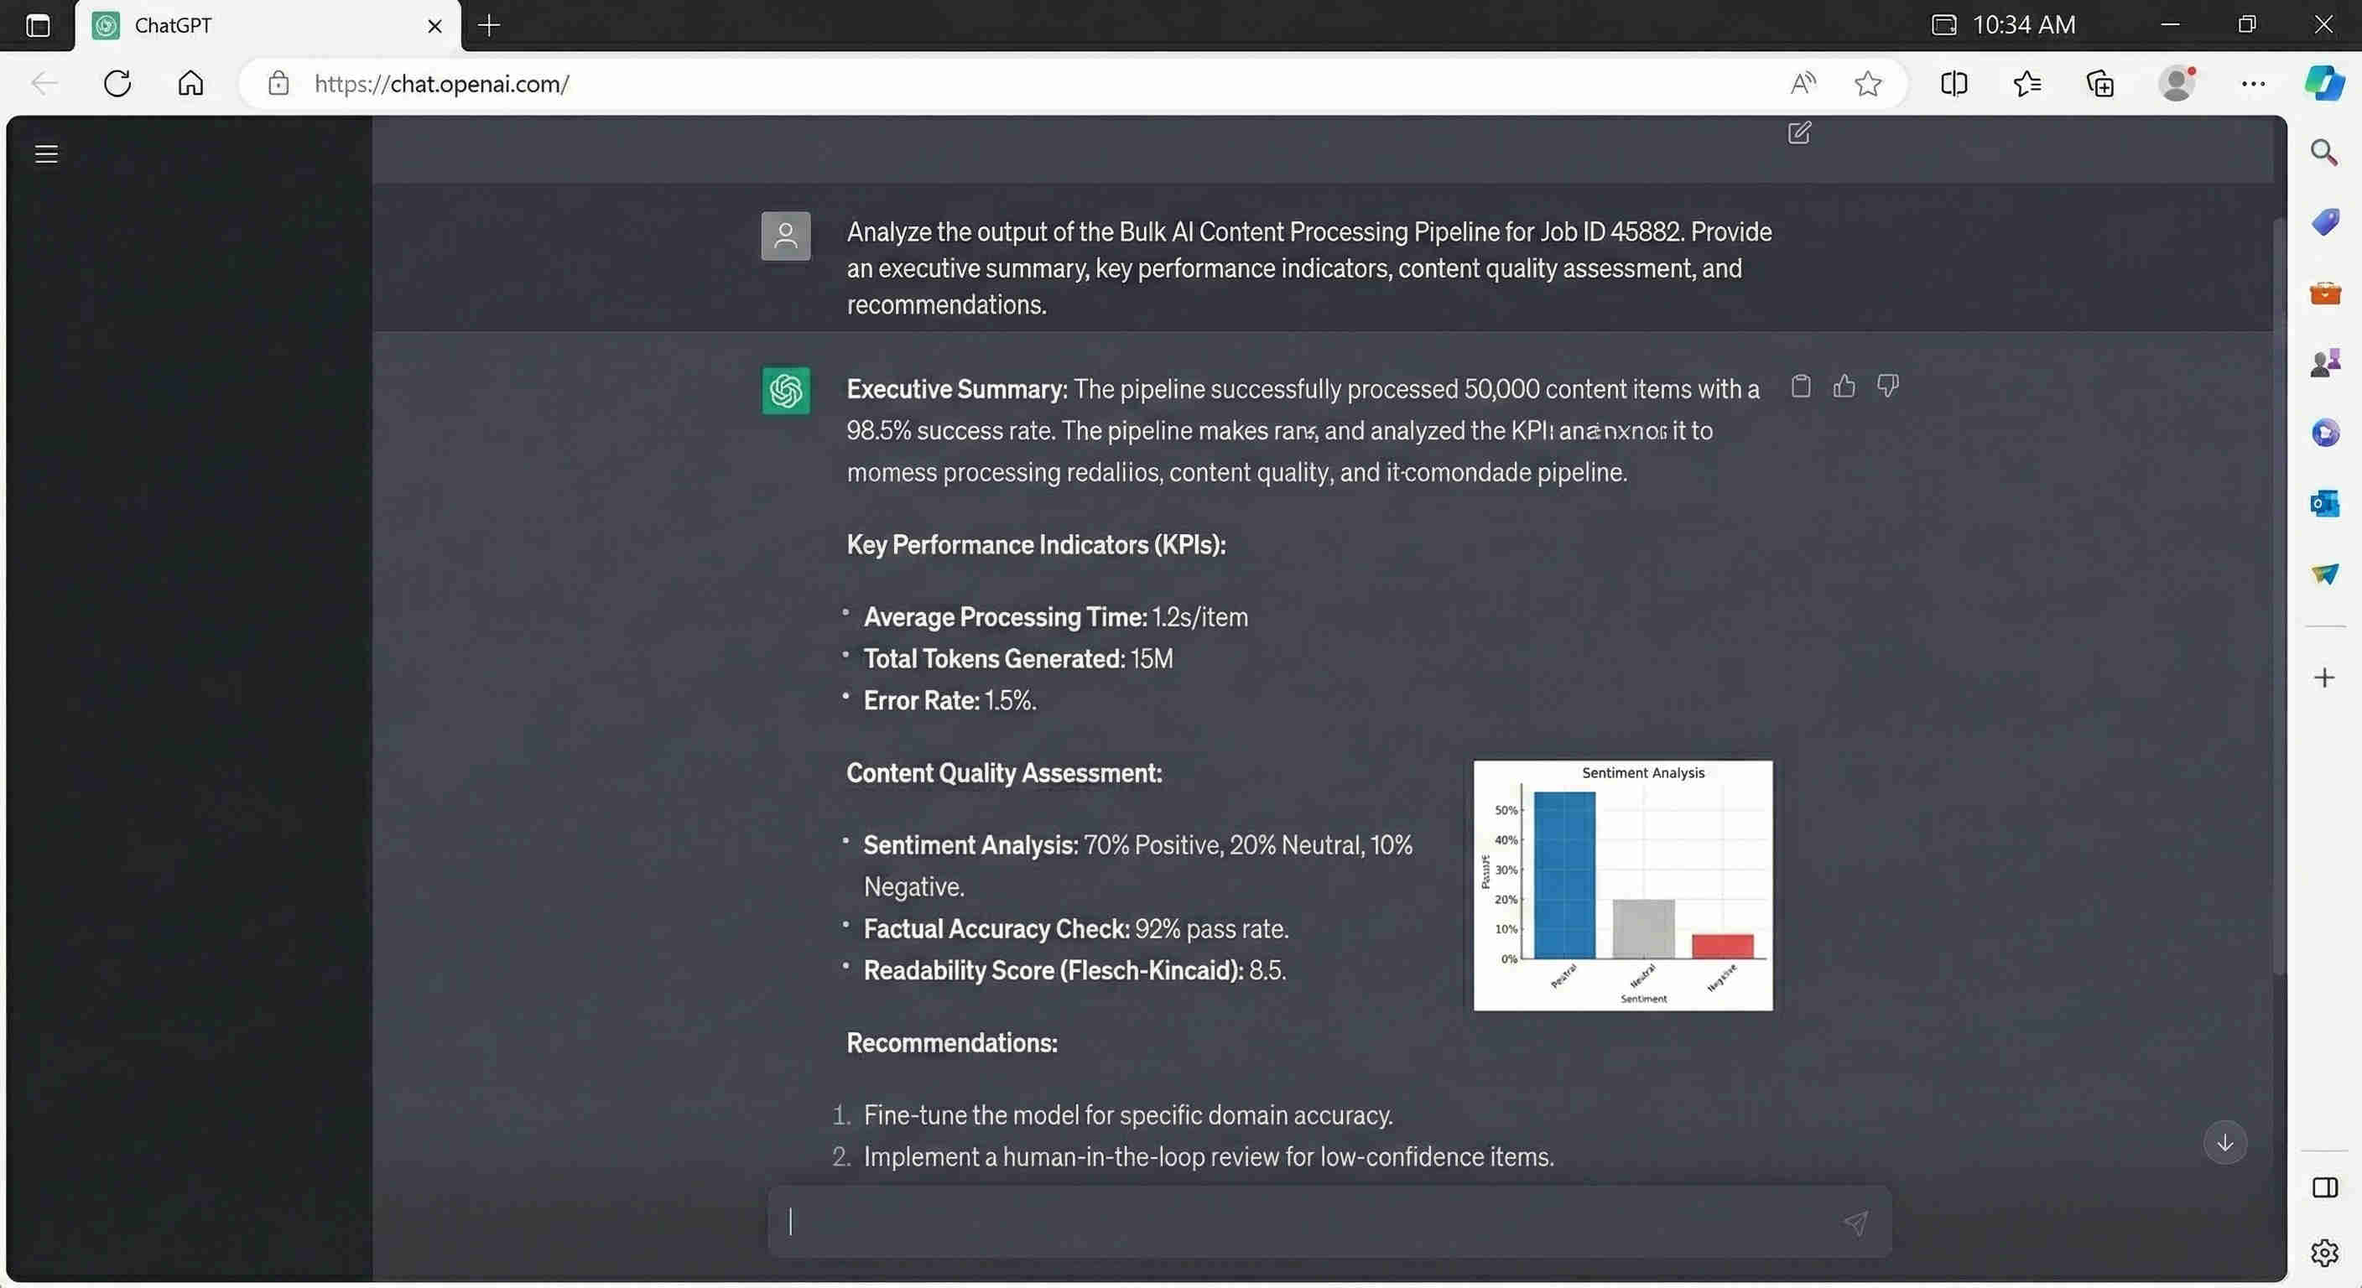
Task: Open browser Collections
Action: click(2100, 83)
